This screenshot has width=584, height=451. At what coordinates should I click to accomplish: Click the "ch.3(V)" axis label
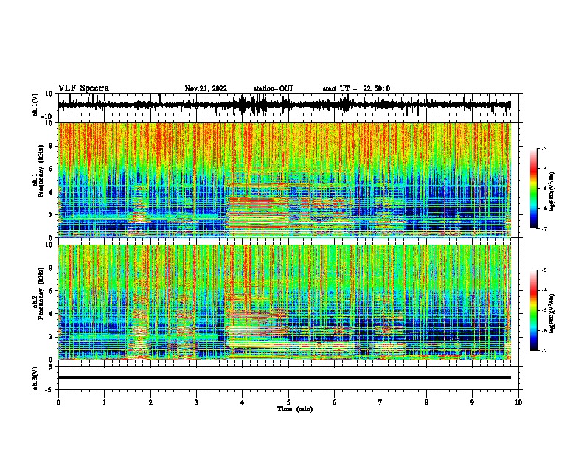pos(35,378)
